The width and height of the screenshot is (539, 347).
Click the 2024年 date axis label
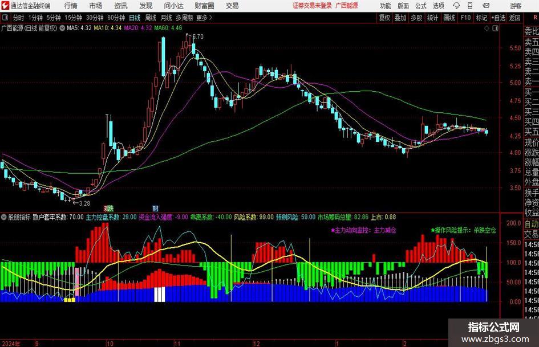click(x=11, y=344)
